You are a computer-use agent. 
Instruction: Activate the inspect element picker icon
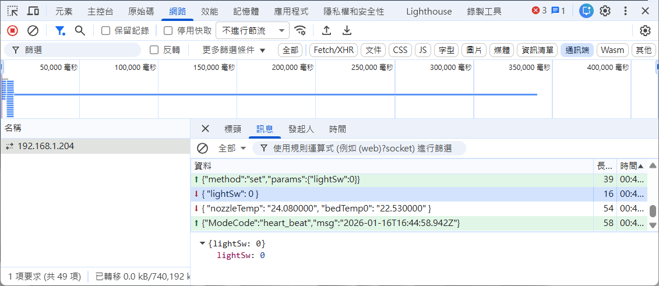pos(13,11)
